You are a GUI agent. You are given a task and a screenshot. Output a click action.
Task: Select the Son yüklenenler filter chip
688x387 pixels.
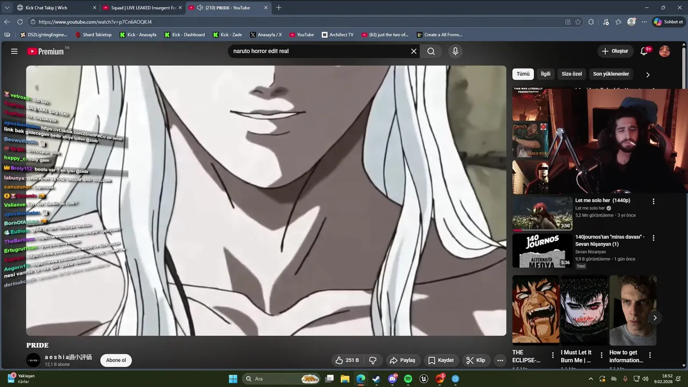[611, 74]
